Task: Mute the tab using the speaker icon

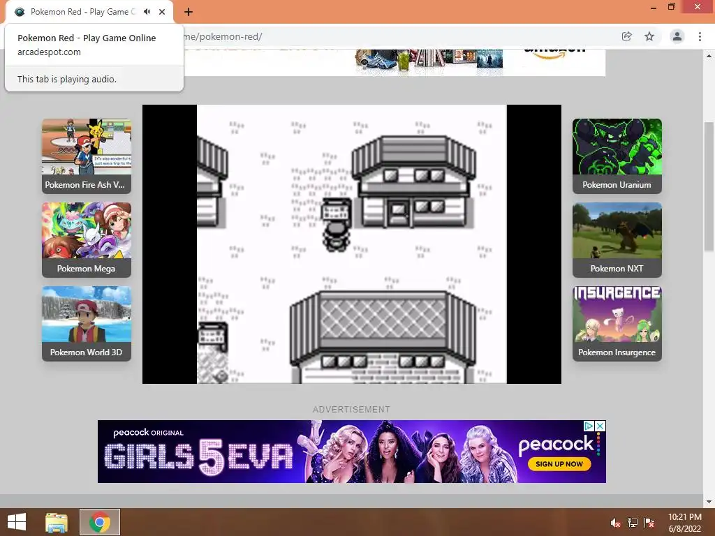Action: coord(147,12)
